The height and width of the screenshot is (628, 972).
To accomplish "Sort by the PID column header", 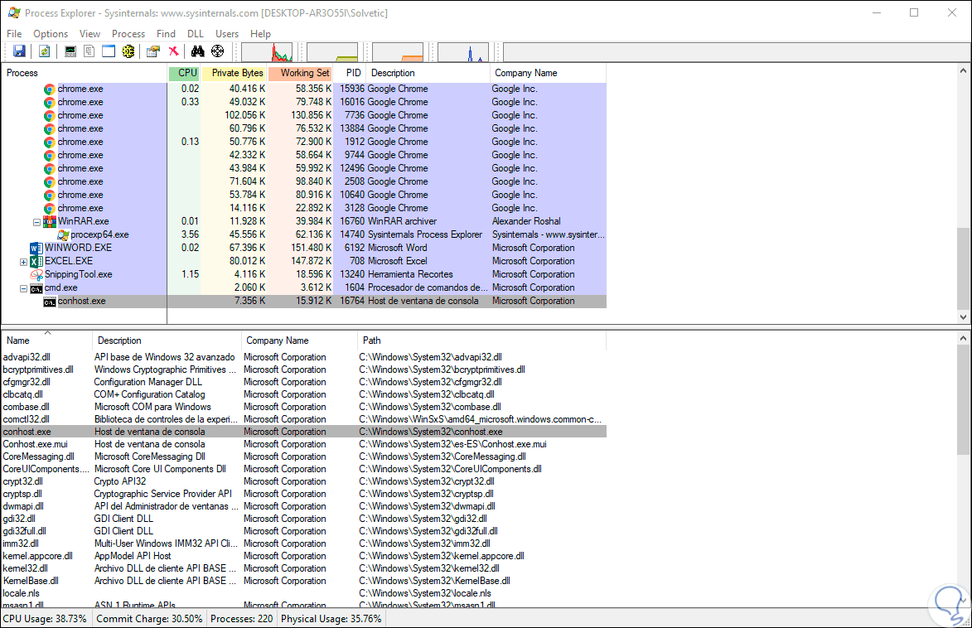I will [x=350, y=73].
